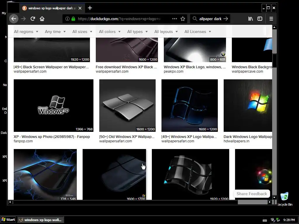
Task: Click the horizontal scrollbar left arrow
Action: pos(10,202)
